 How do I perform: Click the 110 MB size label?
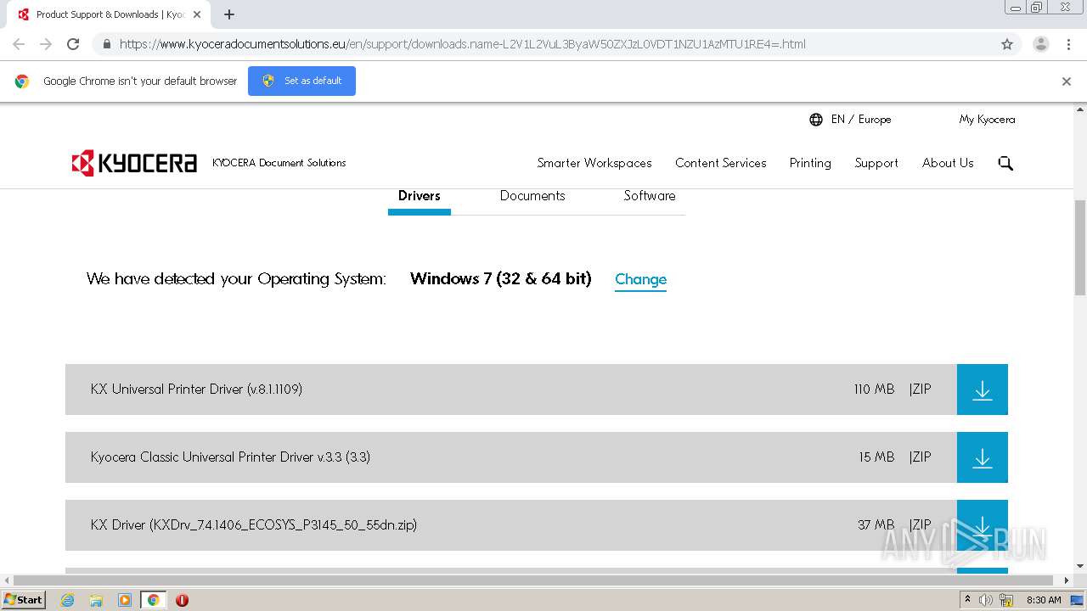pos(874,390)
